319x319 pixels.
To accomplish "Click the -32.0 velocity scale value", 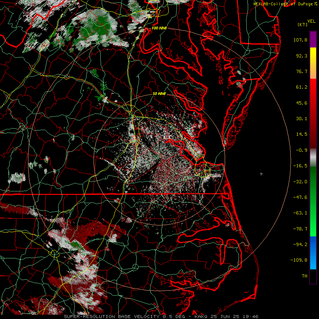I will click(x=300, y=182).
